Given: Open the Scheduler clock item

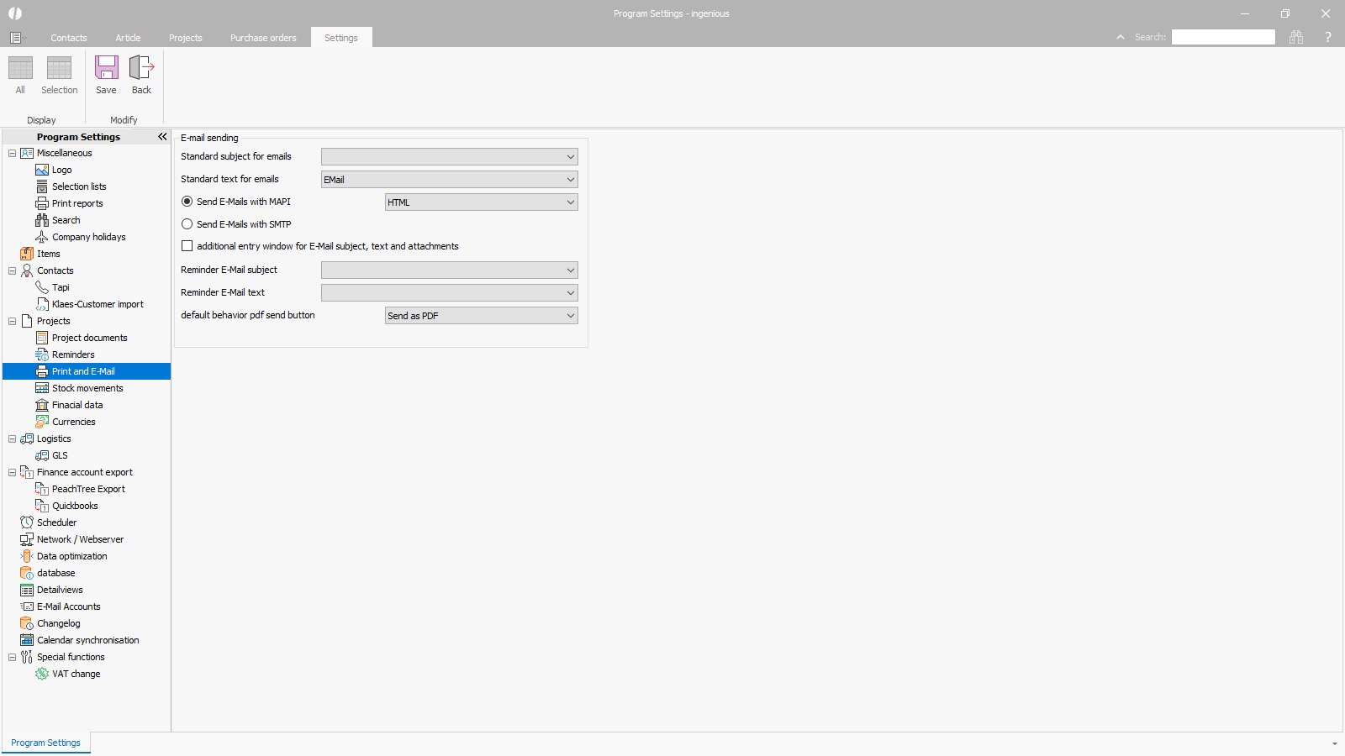Looking at the screenshot, I should coord(56,522).
